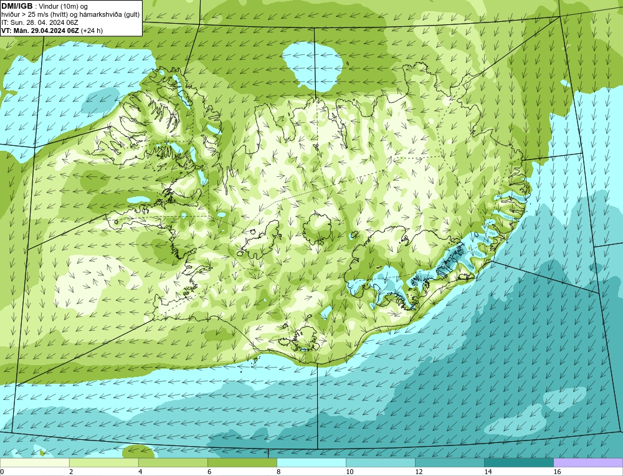Pick the 4–6 m/s green legend swatch

[173, 463]
